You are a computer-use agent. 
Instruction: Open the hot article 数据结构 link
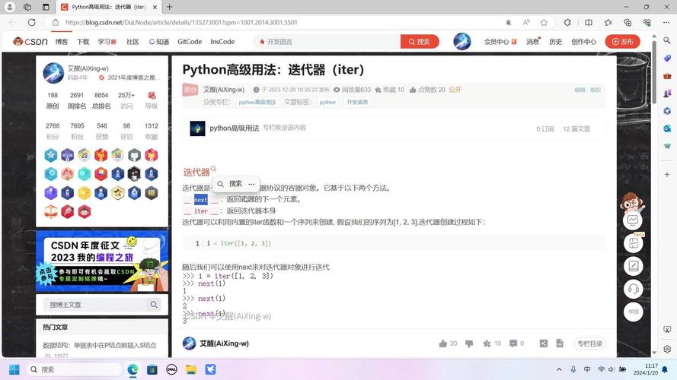(x=99, y=345)
